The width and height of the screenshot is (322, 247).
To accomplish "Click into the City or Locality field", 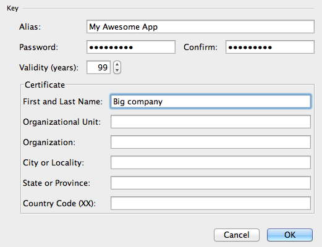I will [x=211, y=162].
